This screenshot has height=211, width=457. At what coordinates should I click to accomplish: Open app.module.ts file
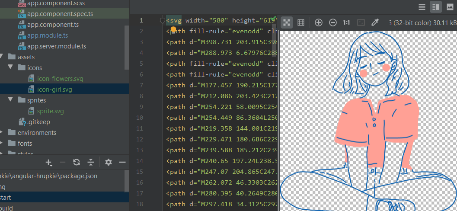[48, 35]
